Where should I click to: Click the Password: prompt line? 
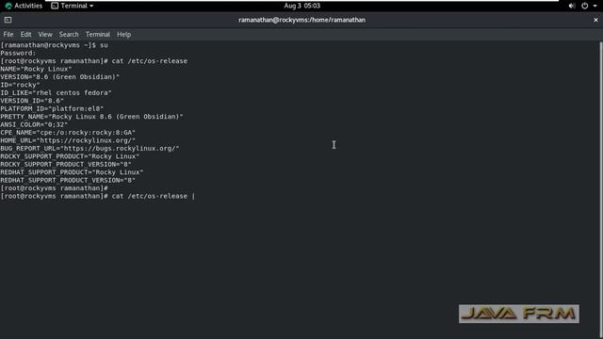pos(18,53)
